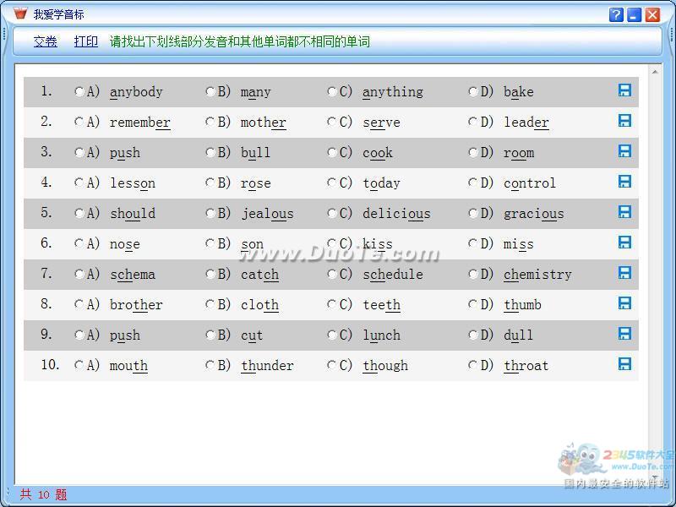
Task: Pick option B bull in question 3
Action: click(210, 152)
